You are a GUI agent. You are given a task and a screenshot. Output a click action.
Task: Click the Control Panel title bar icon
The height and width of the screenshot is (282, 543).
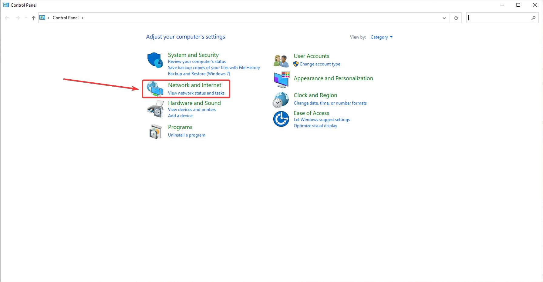6,5
